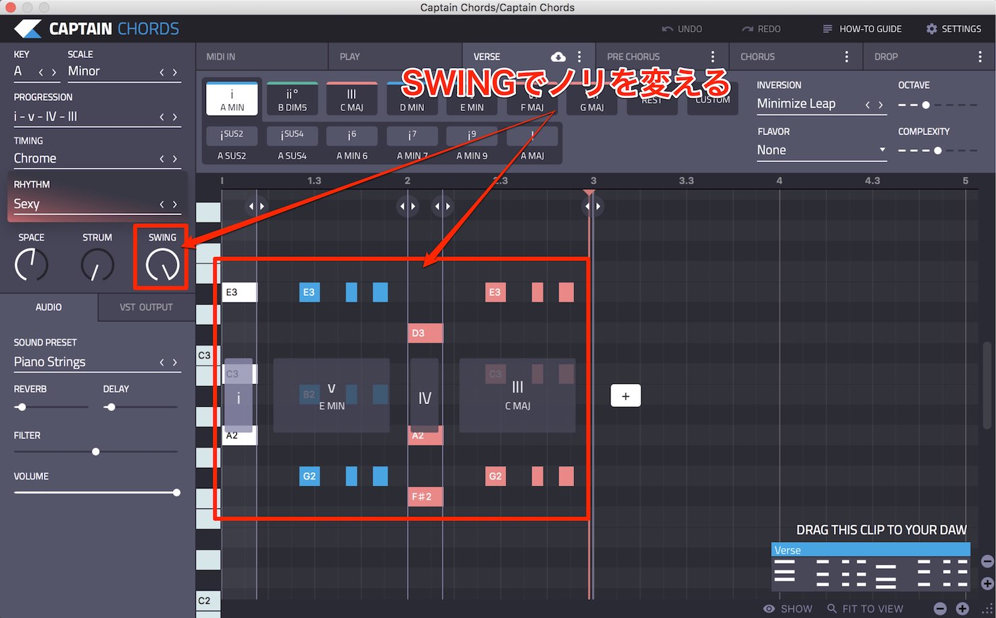
Task: Click the SWING knob
Action: pyautogui.click(x=162, y=264)
